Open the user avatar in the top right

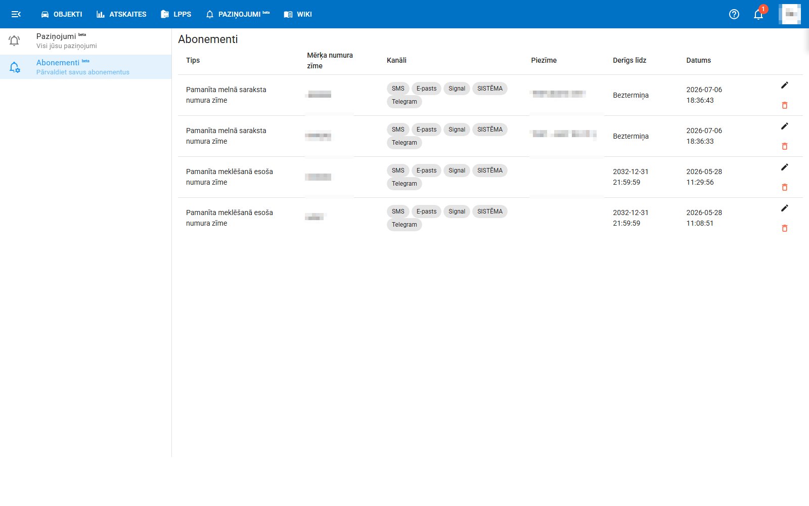pos(789,14)
